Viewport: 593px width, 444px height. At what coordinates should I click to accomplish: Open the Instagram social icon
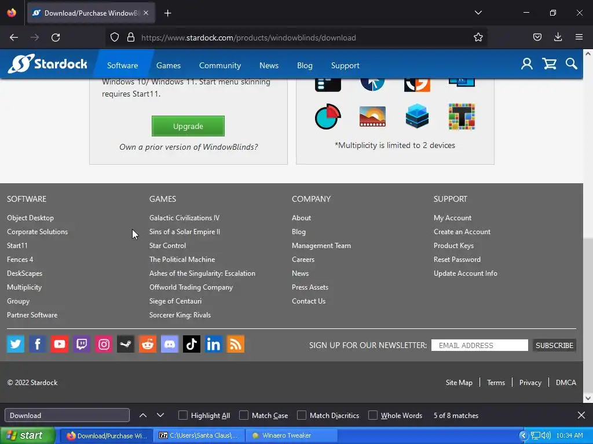pos(104,344)
